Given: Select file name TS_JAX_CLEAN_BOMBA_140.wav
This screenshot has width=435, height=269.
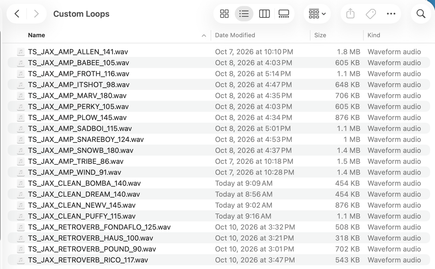Looking at the screenshot, I should (x=84, y=183).
